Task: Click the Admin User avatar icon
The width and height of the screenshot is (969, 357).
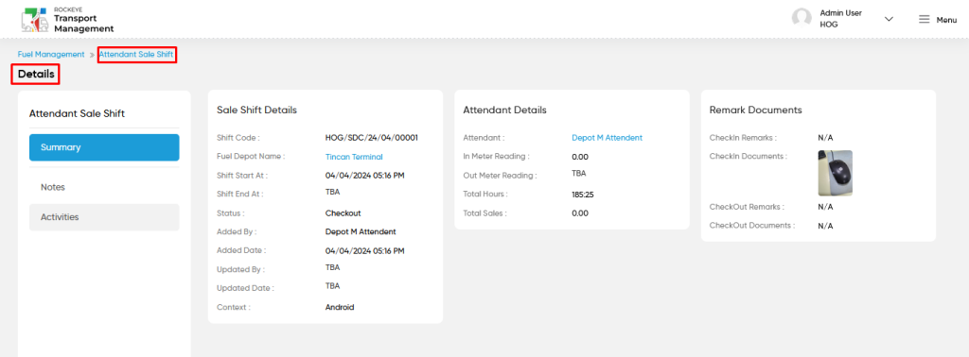Action: coord(802,19)
